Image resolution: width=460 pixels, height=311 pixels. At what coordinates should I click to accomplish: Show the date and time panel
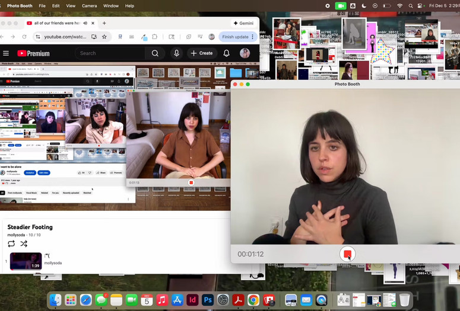click(444, 6)
